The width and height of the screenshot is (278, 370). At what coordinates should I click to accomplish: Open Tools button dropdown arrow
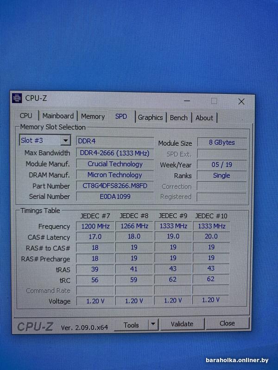click(x=153, y=325)
